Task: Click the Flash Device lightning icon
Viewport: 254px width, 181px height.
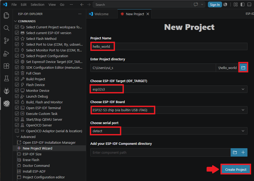Action: [x=23, y=85]
